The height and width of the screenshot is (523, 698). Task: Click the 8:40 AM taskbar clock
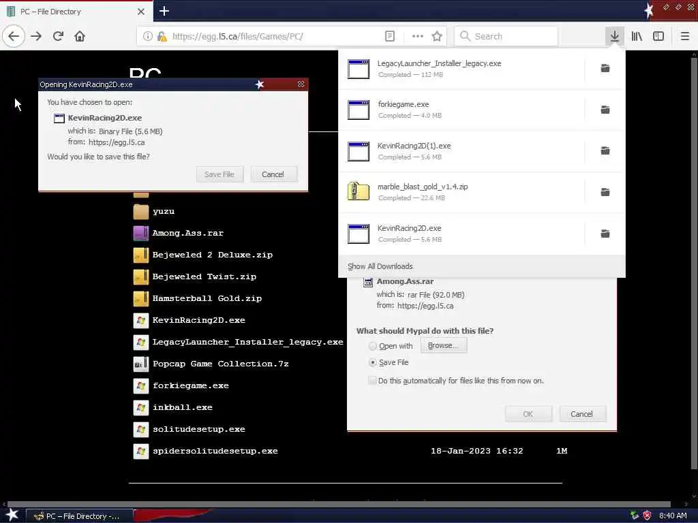673,516
